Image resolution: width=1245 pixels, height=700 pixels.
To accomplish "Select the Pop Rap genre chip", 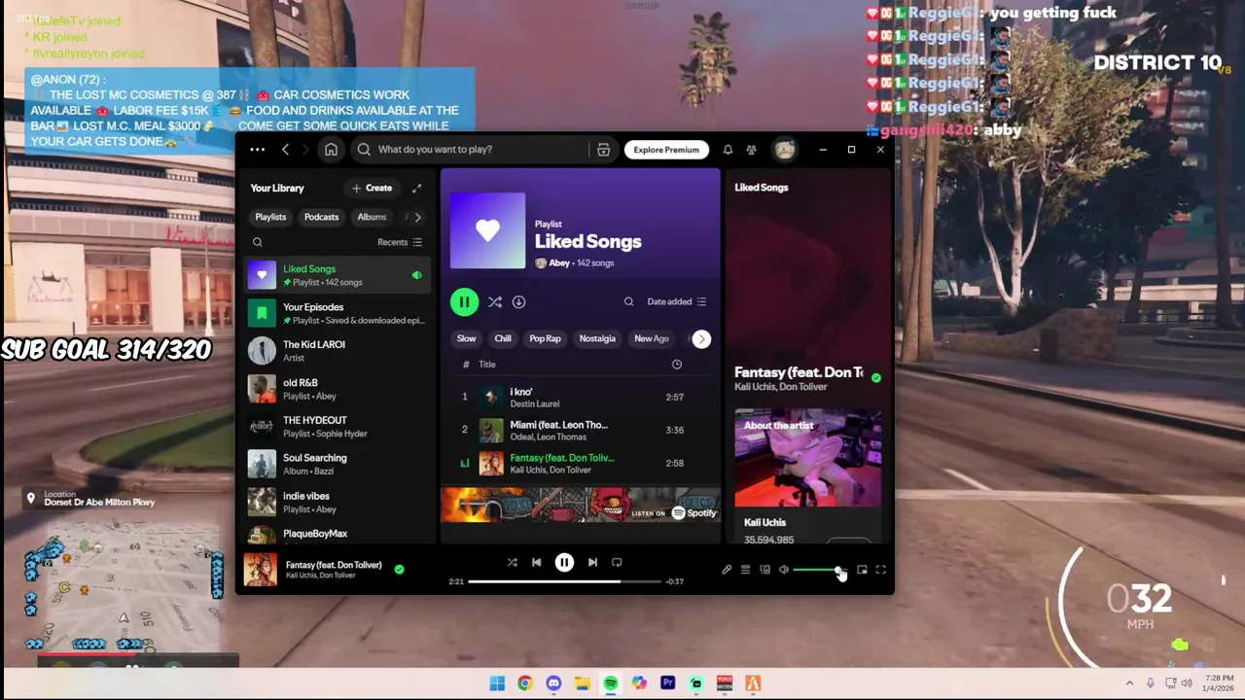I will [x=545, y=339].
